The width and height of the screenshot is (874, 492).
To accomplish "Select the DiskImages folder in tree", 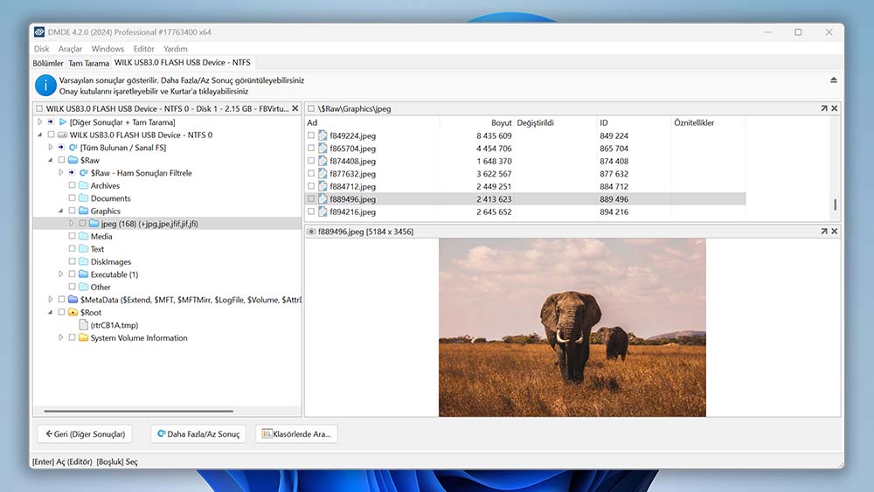I will pos(111,262).
